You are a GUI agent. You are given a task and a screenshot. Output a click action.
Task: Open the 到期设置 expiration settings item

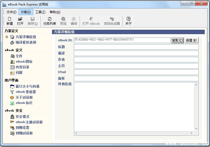(22, 128)
